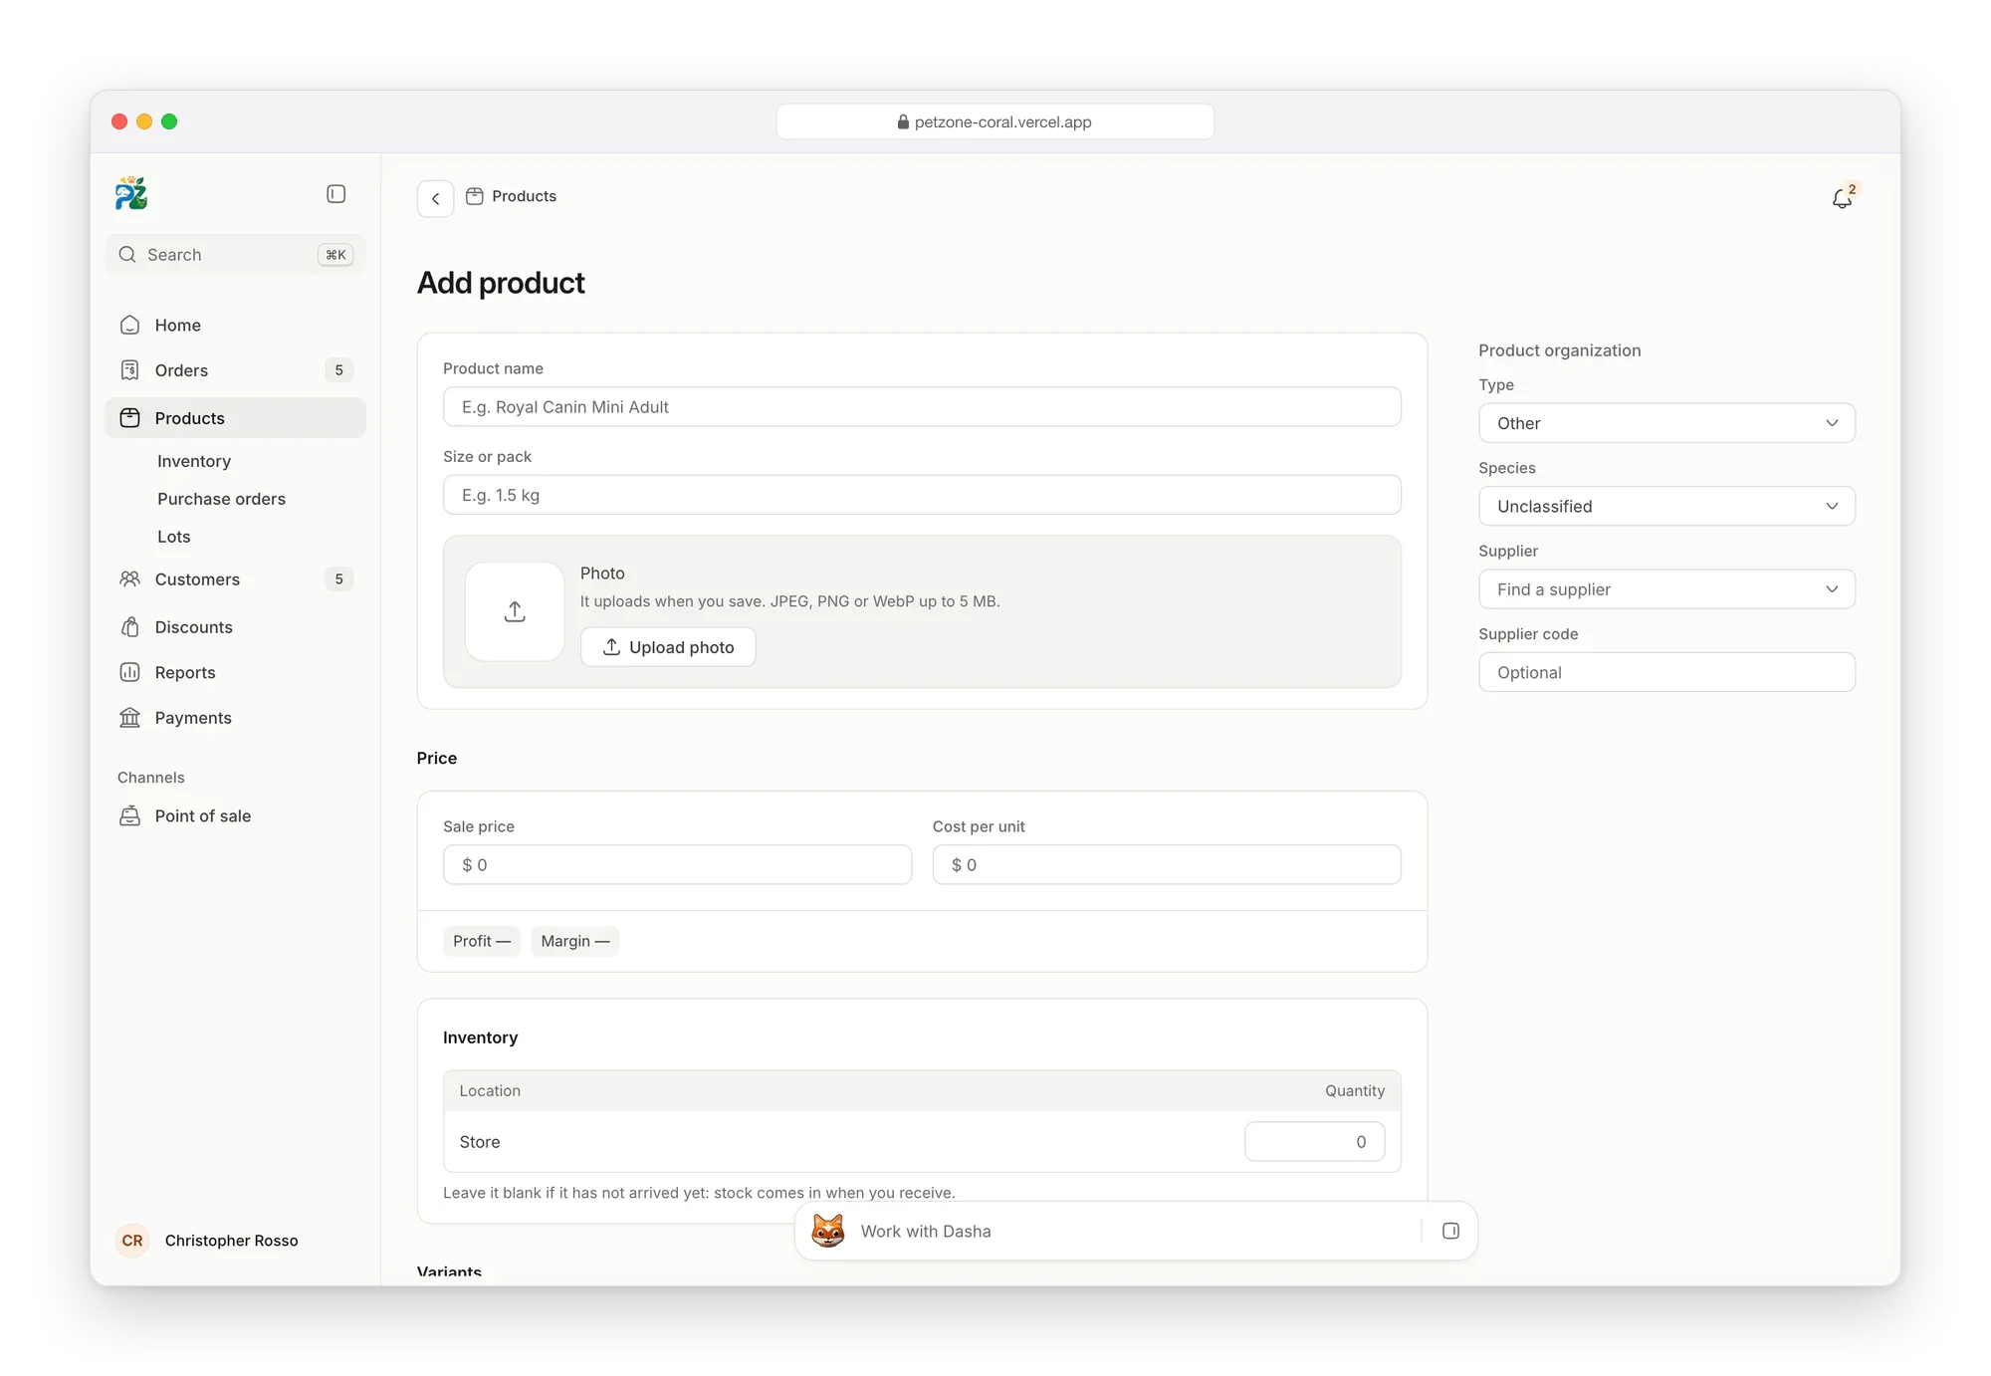Click the Home icon in the sidebar
This screenshot has width=1991, height=1376.
click(x=129, y=325)
